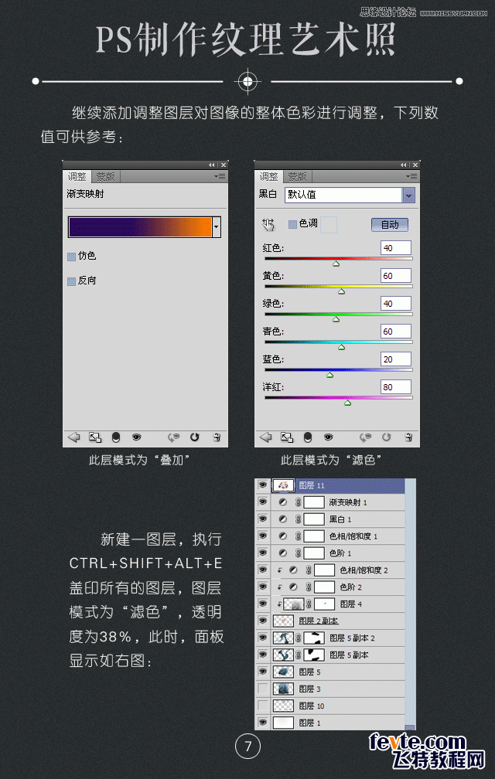Image resolution: width=495 pixels, height=779 pixels.
Task: Click the layers panel vertical scrollbar
Action: [x=410, y=604]
